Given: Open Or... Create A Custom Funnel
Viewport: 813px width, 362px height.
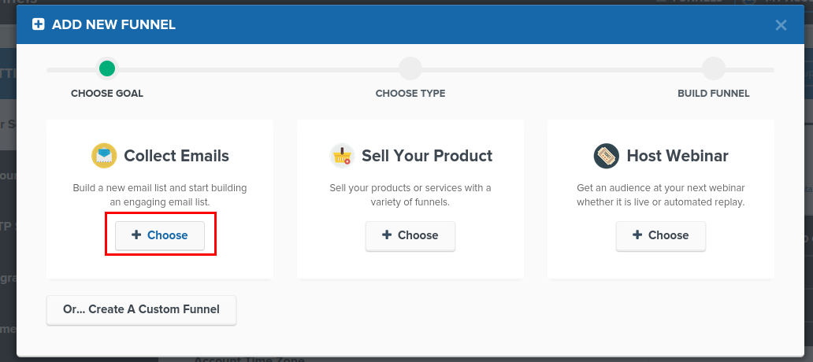Looking at the screenshot, I should click(141, 310).
